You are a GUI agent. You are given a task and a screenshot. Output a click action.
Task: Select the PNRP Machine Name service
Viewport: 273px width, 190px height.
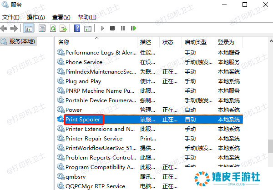click(150, 91)
